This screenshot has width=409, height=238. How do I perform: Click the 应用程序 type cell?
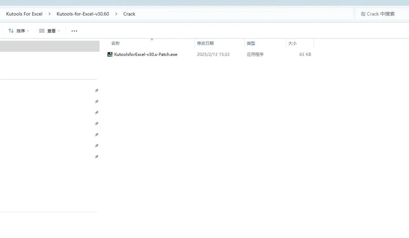255,54
